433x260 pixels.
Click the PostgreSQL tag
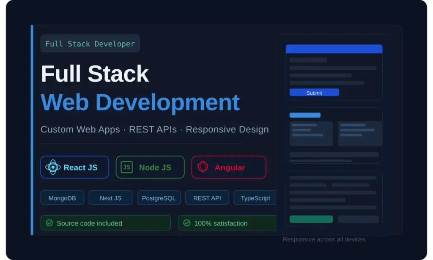(159, 198)
